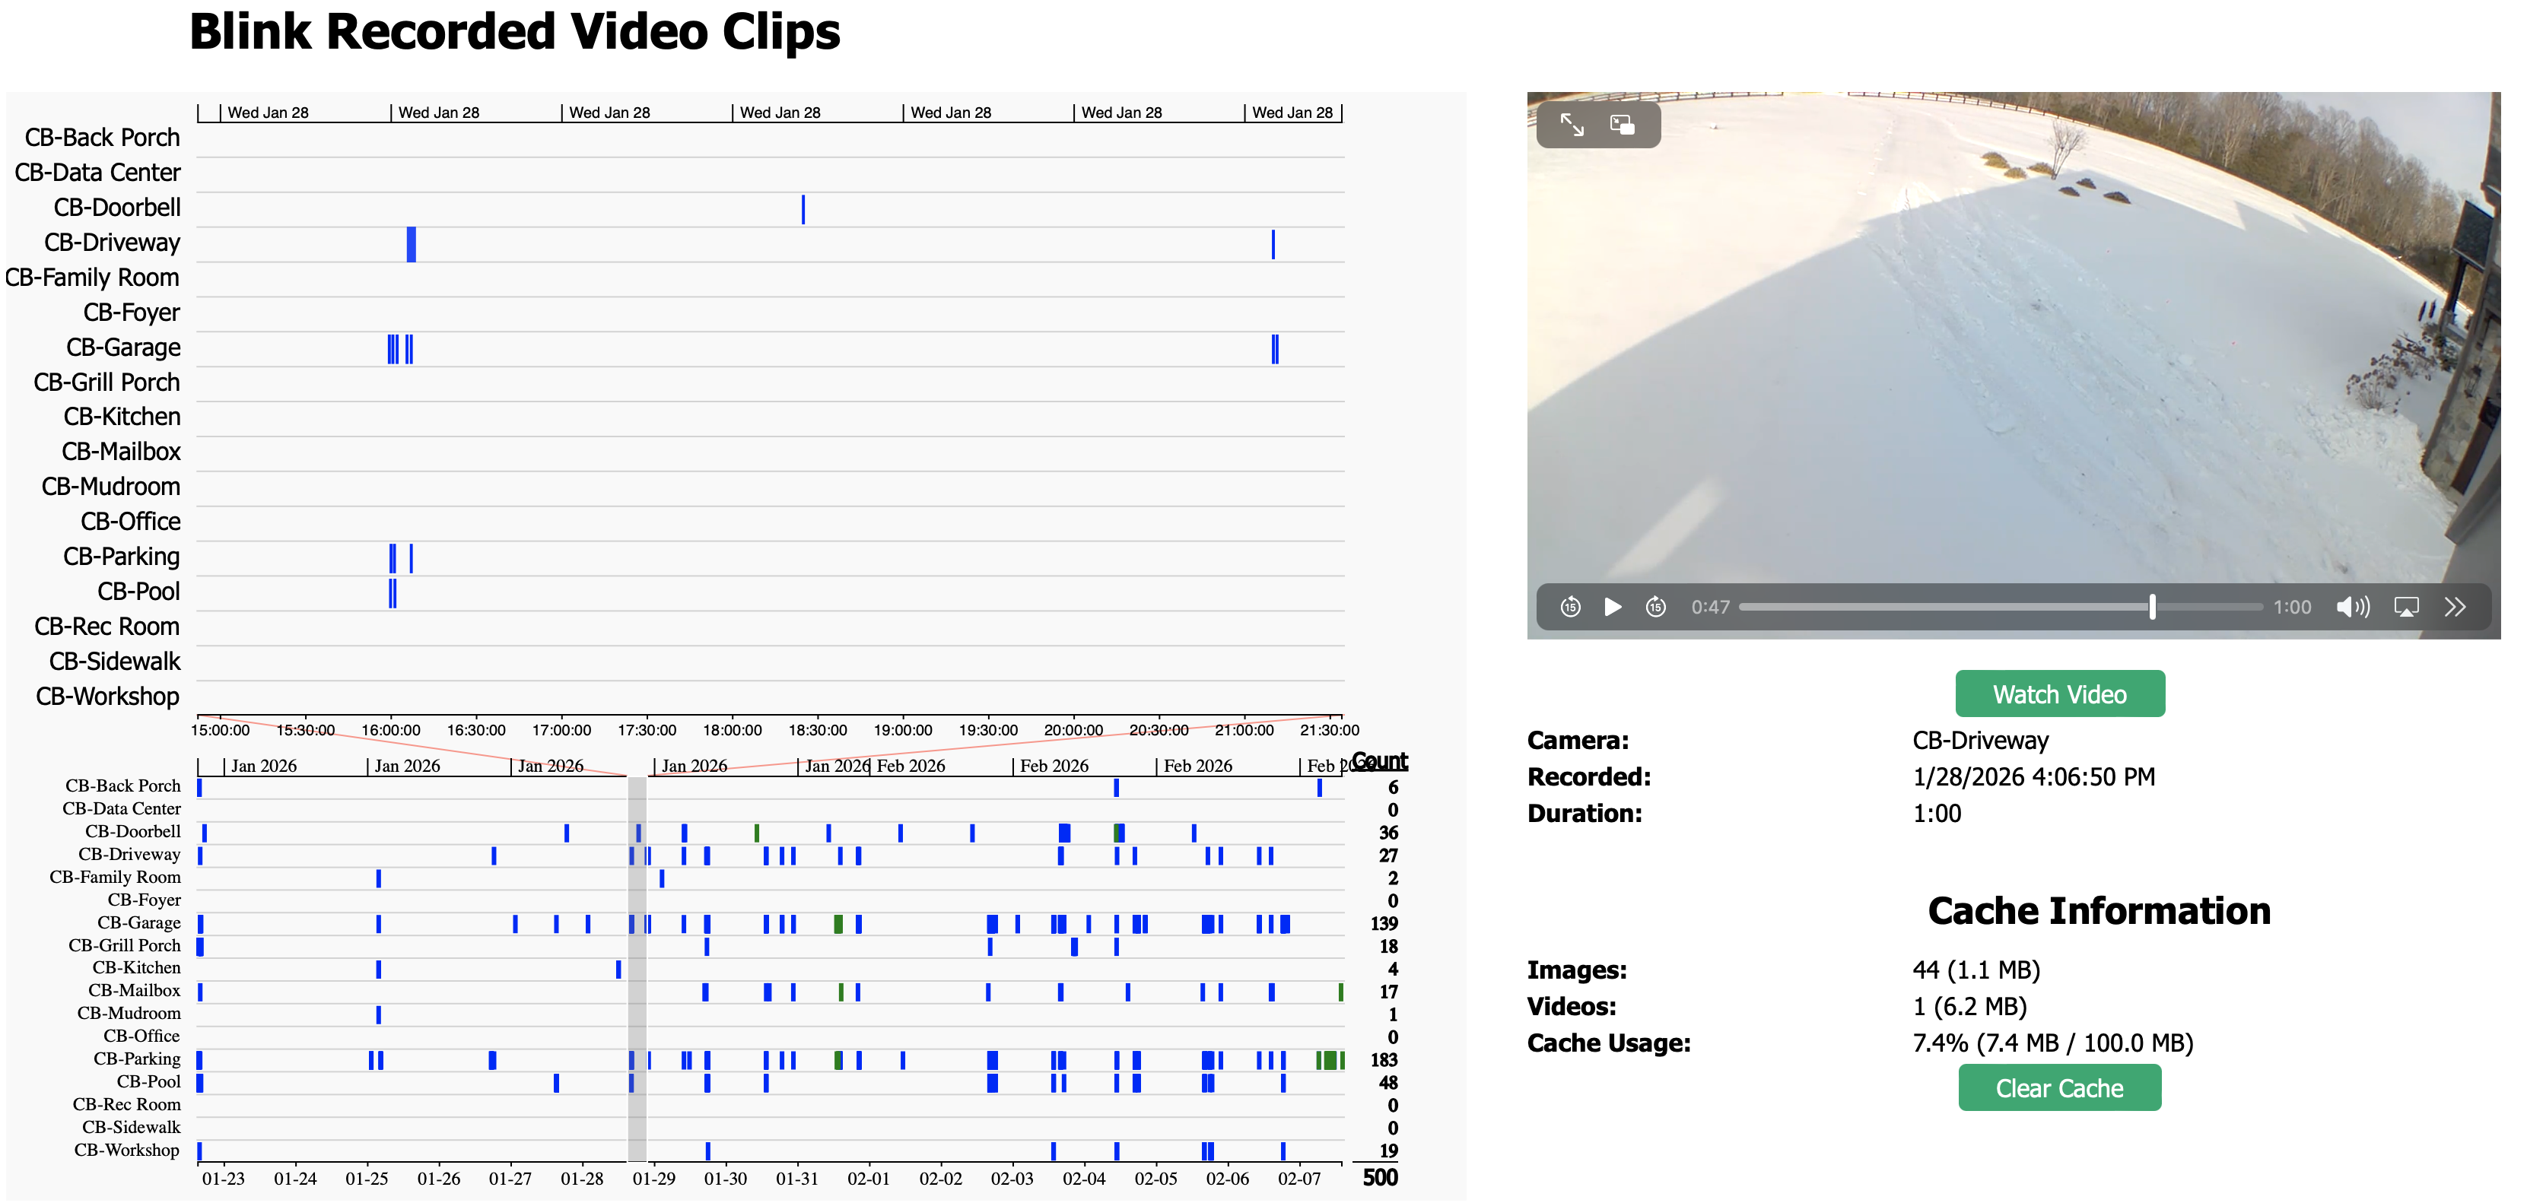This screenshot has width=2527, height=1203.
Task: Skip back 15 seconds in the video
Action: coord(1571,607)
